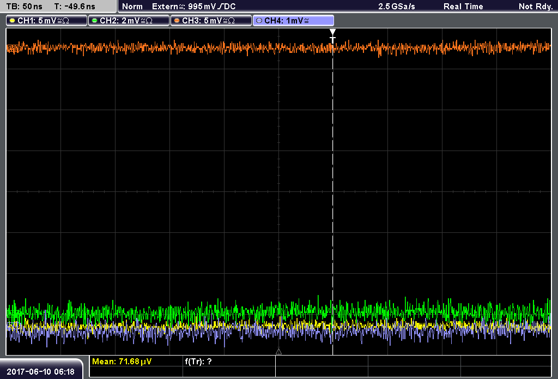
Task: Click the Real Time acquisition mode label
Action: click(463, 7)
